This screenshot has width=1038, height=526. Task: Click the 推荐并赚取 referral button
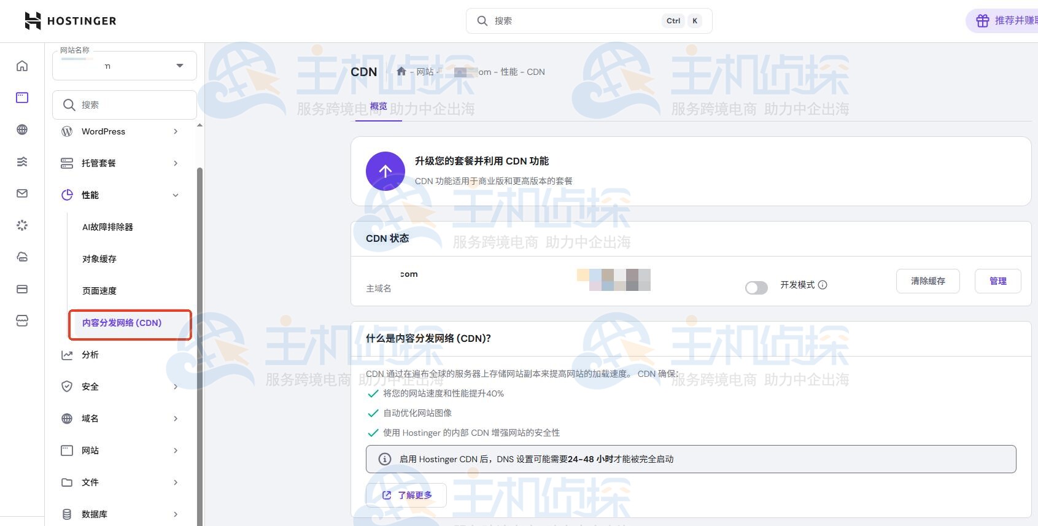1002,21
